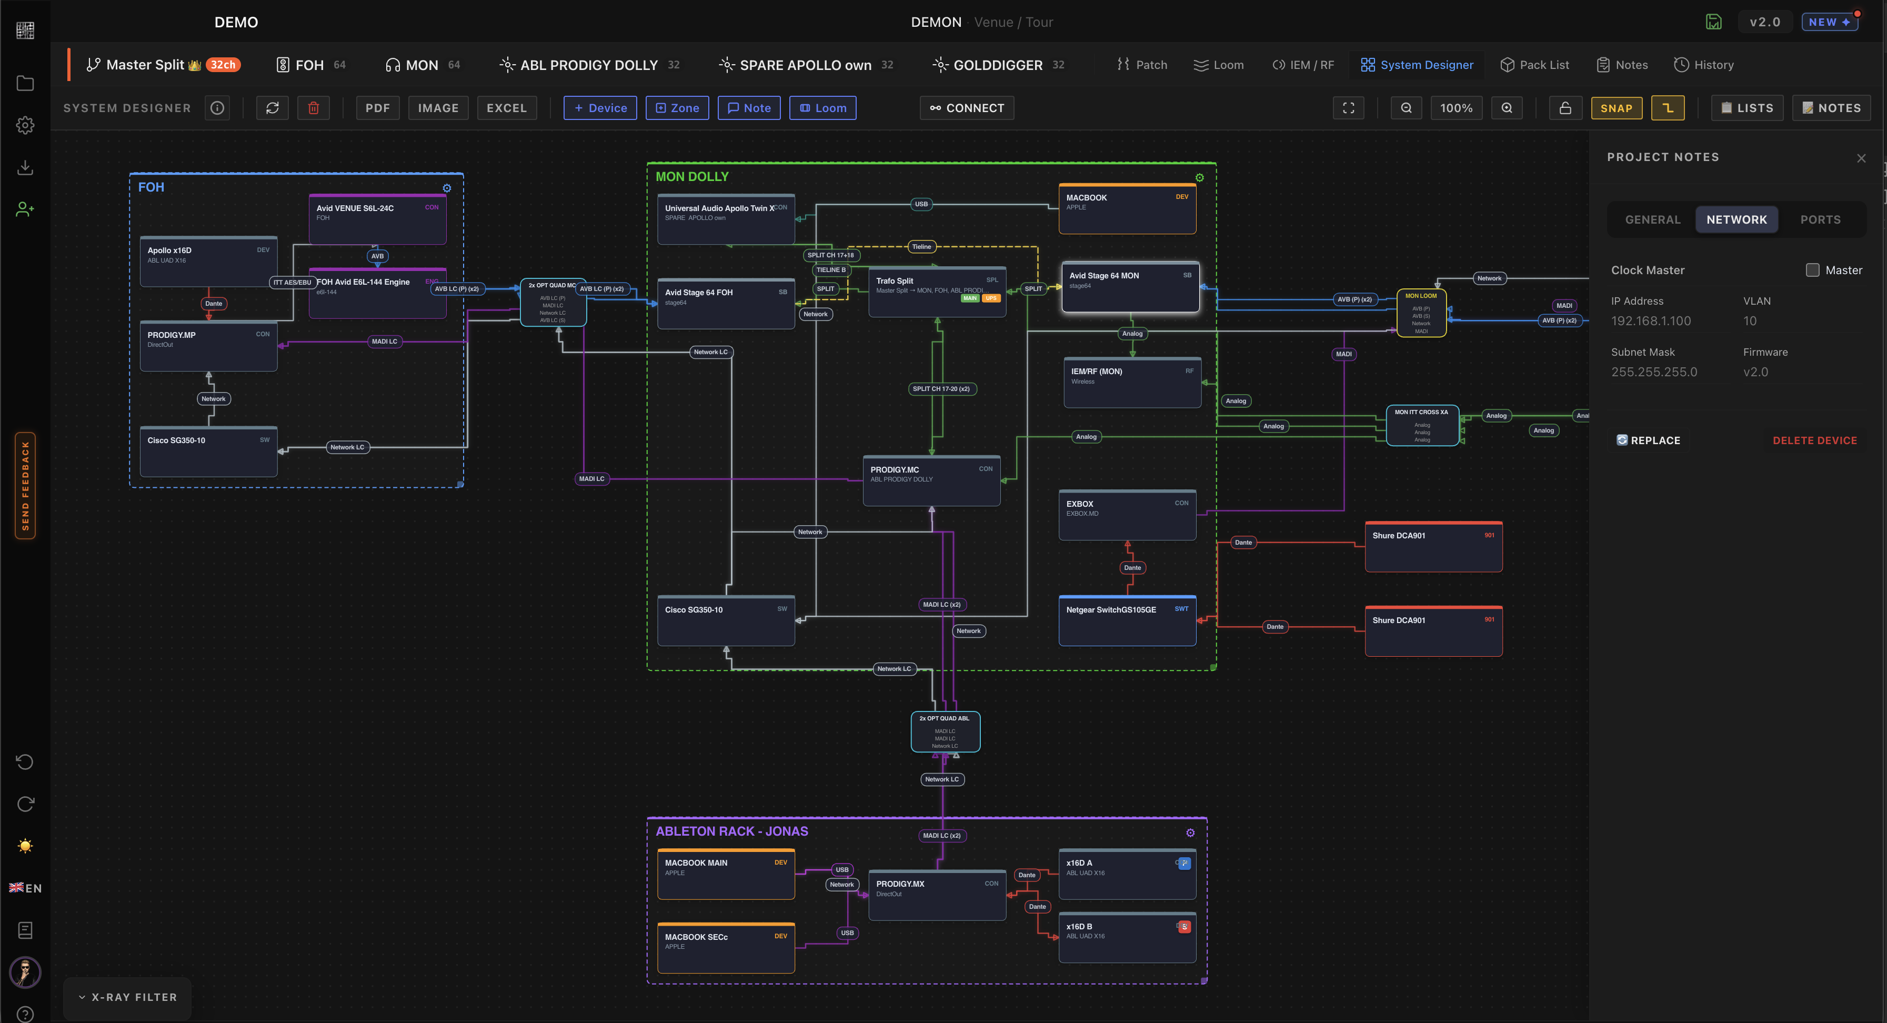Screen dimensions: 1887x1023
Task: Select the Master Split 32ch tab
Action: [x=163, y=65]
